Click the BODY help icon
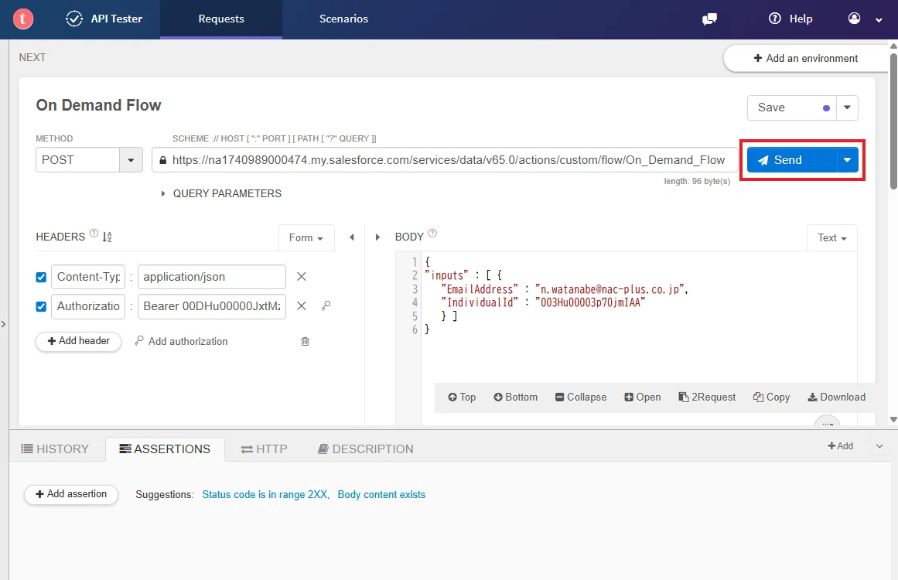The width and height of the screenshot is (898, 580). point(432,233)
